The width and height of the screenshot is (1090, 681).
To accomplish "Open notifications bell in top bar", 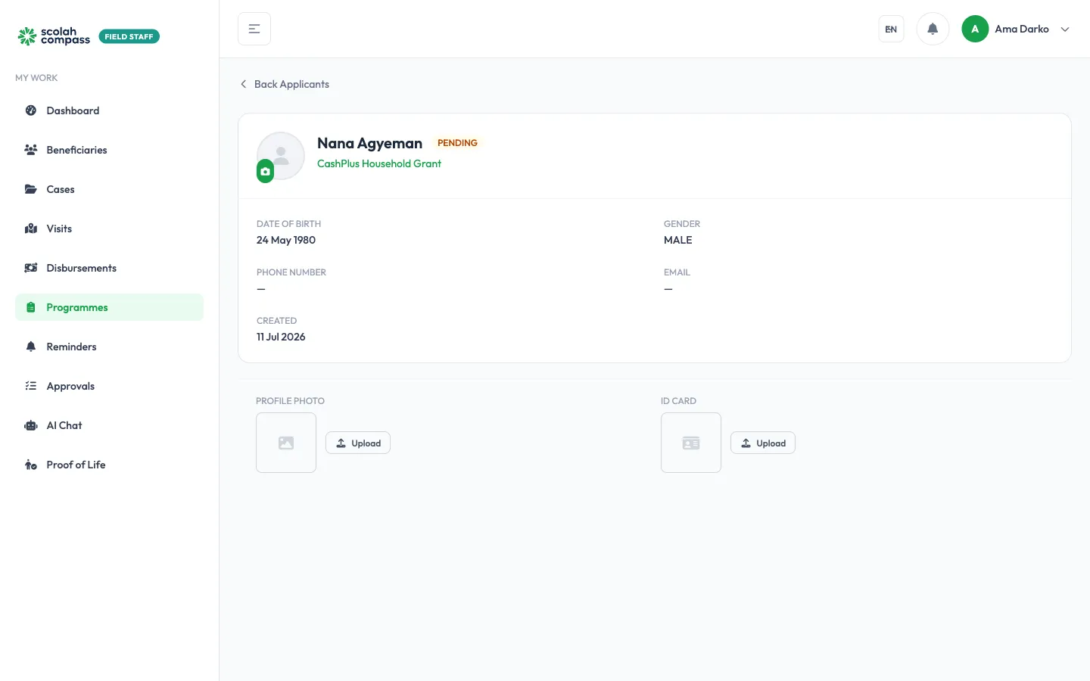I will (933, 29).
